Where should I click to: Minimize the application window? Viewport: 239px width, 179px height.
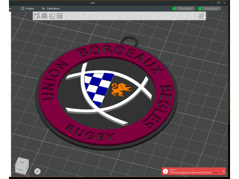pos(213,3)
